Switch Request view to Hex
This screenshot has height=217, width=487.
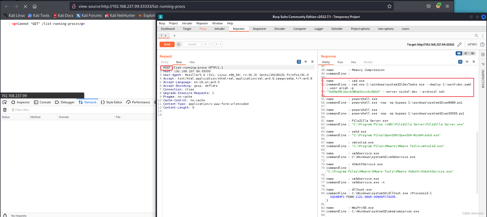tap(192, 62)
